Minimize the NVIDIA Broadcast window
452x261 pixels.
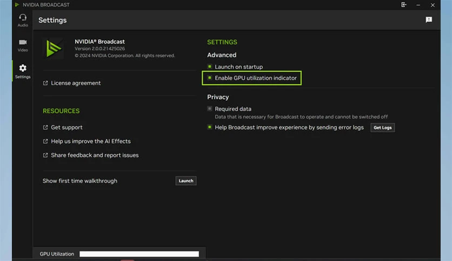pyautogui.click(x=418, y=5)
